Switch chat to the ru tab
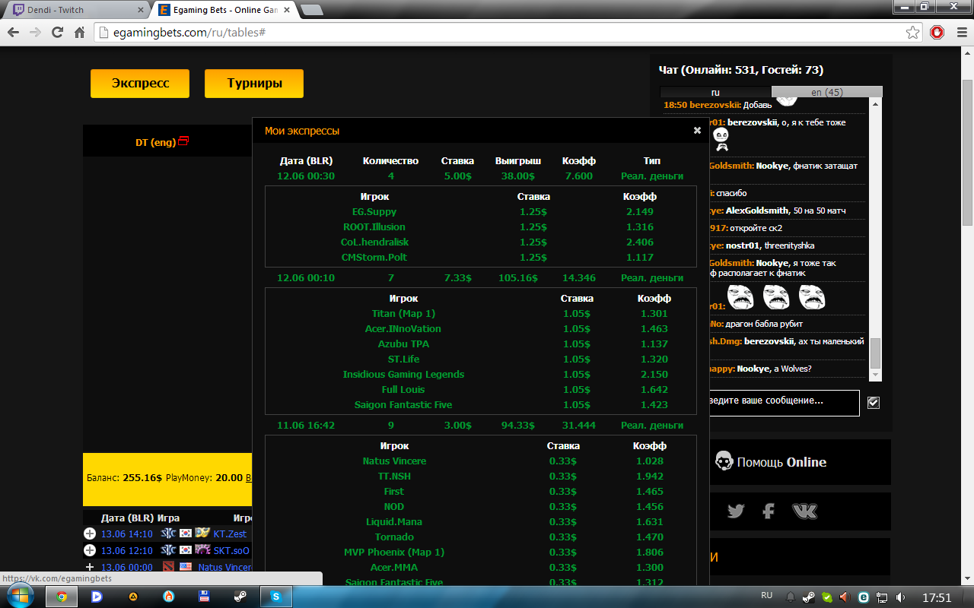 [x=715, y=92]
